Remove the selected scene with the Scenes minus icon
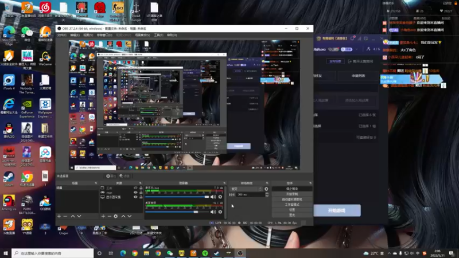This screenshot has height=258, width=459. point(65,216)
